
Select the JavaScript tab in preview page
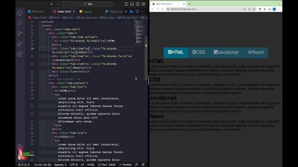coord(226,52)
